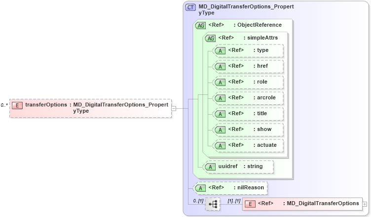The image size is (371, 217).
Task: Click the AG icon beside ObjectReference
Action: click(201, 25)
